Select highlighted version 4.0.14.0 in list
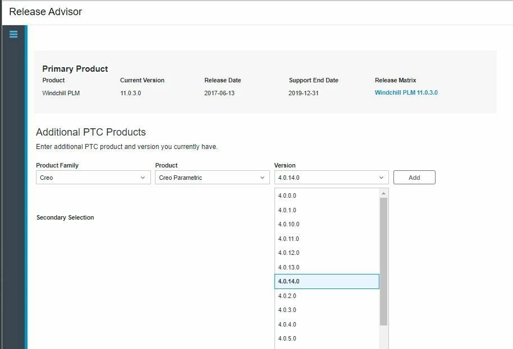 pyautogui.click(x=327, y=281)
